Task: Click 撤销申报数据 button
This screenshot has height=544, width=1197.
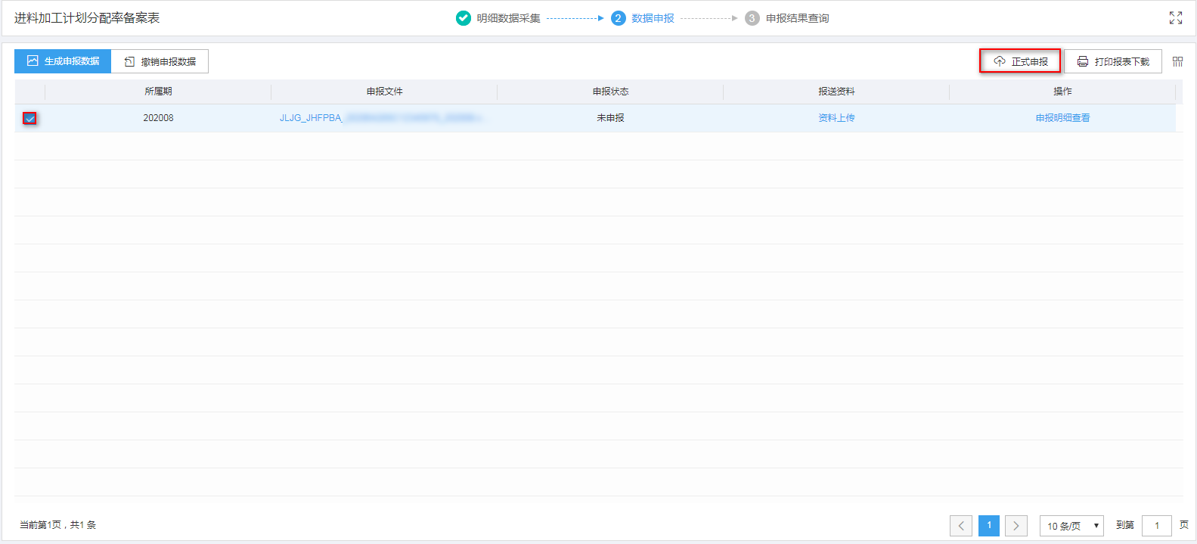Action: tap(160, 61)
